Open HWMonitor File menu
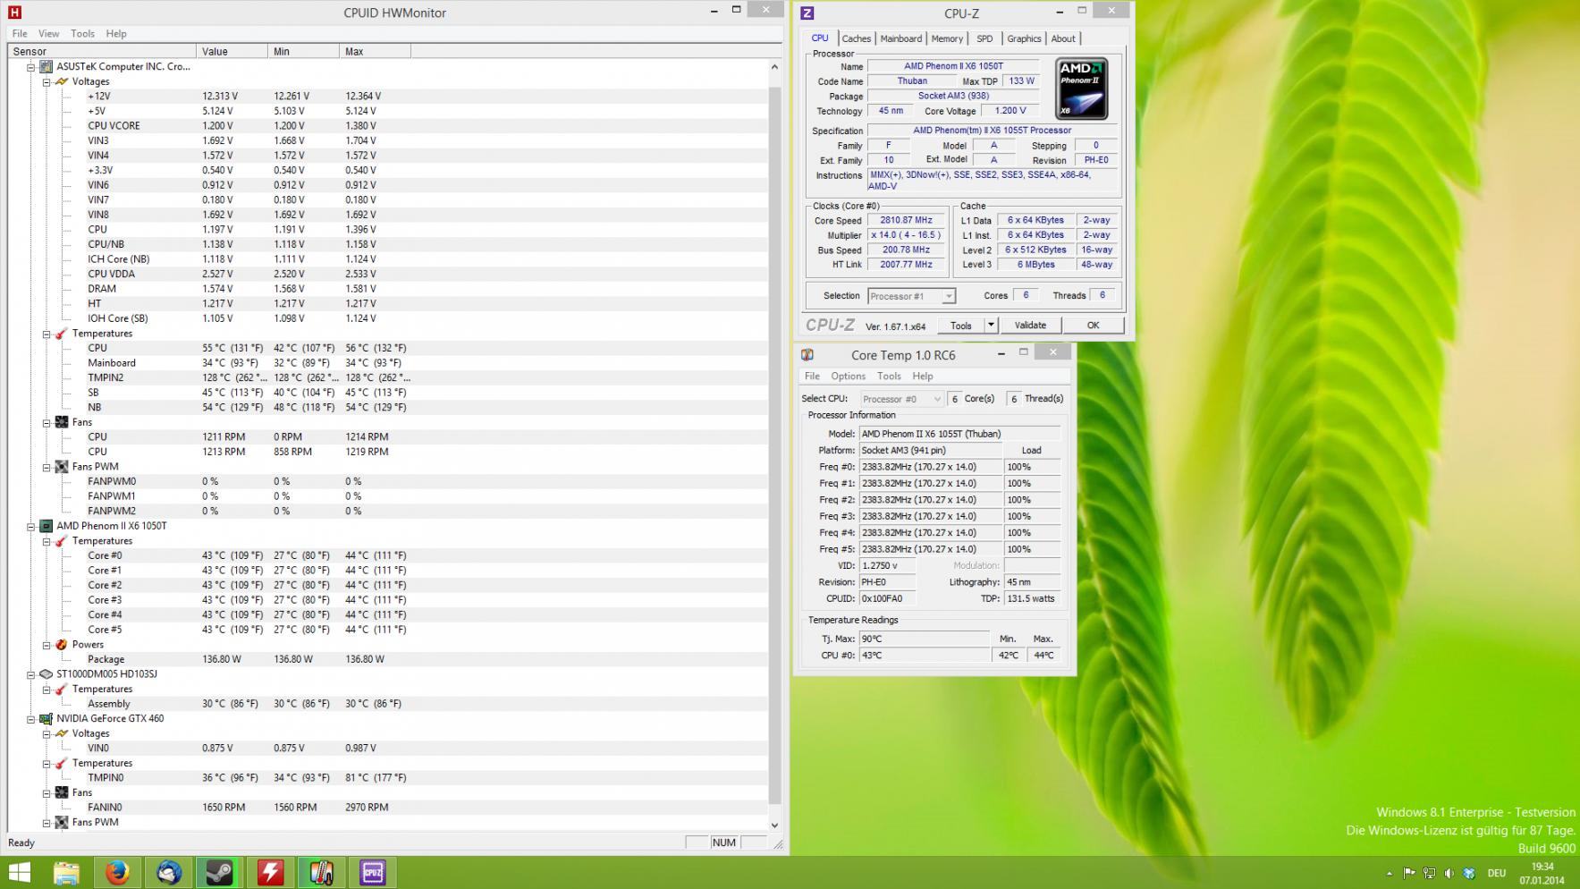1580x889 pixels. (20, 33)
